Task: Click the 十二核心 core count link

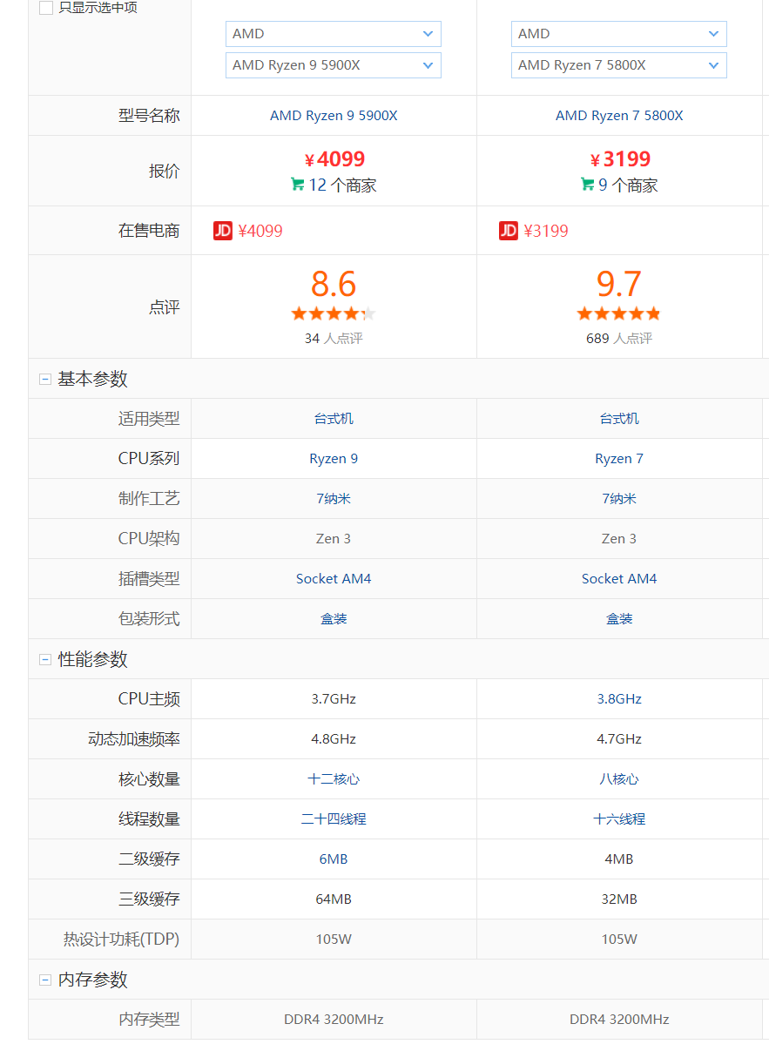Action: click(x=334, y=779)
